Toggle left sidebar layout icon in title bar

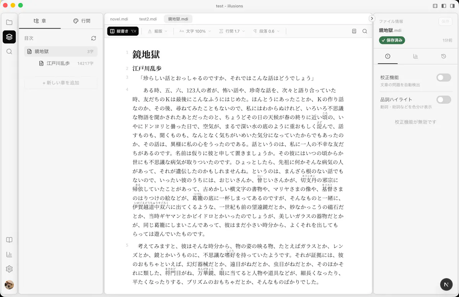pyautogui.click(x=435, y=6)
